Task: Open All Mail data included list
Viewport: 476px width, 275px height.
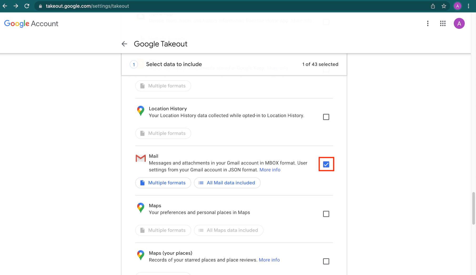Action: [x=227, y=183]
